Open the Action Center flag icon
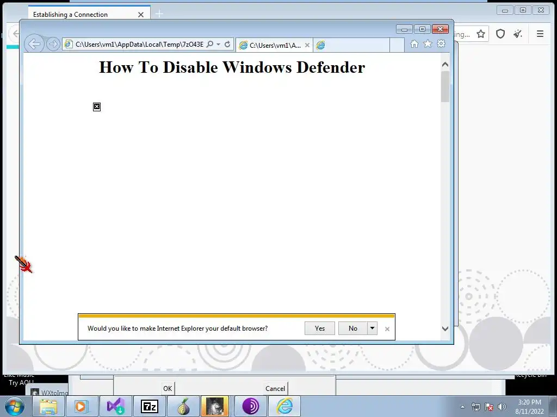The image size is (557, 417). [x=489, y=407]
